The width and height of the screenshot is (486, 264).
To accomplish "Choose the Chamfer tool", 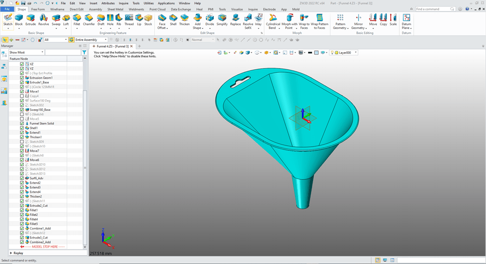I will pyautogui.click(x=89, y=19).
